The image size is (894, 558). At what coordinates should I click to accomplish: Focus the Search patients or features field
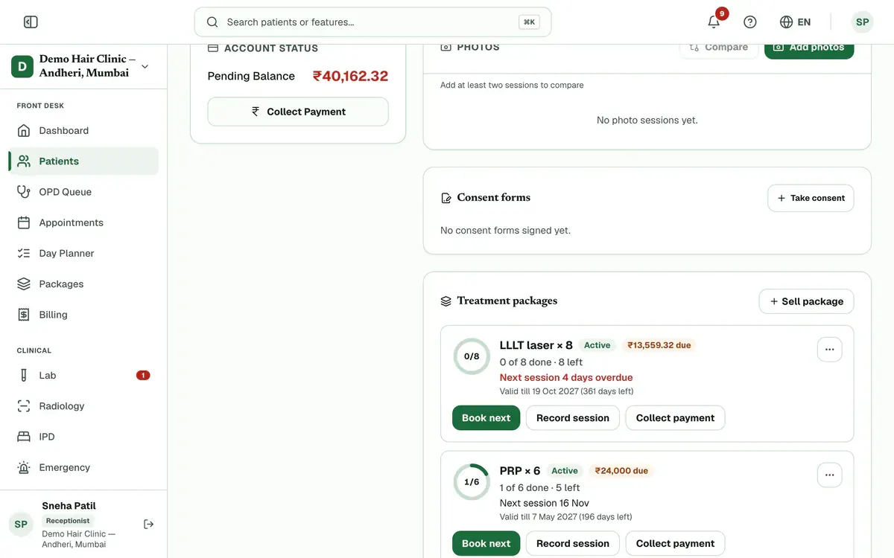coord(372,22)
